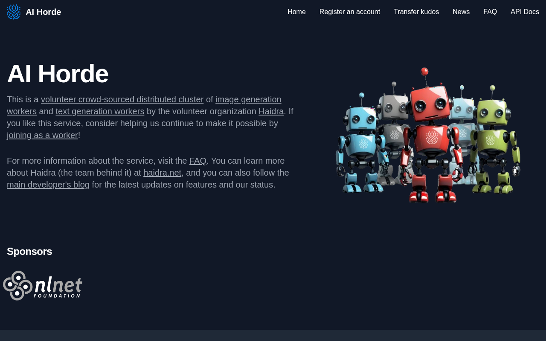Open the FAQ link in body text

(198, 160)
